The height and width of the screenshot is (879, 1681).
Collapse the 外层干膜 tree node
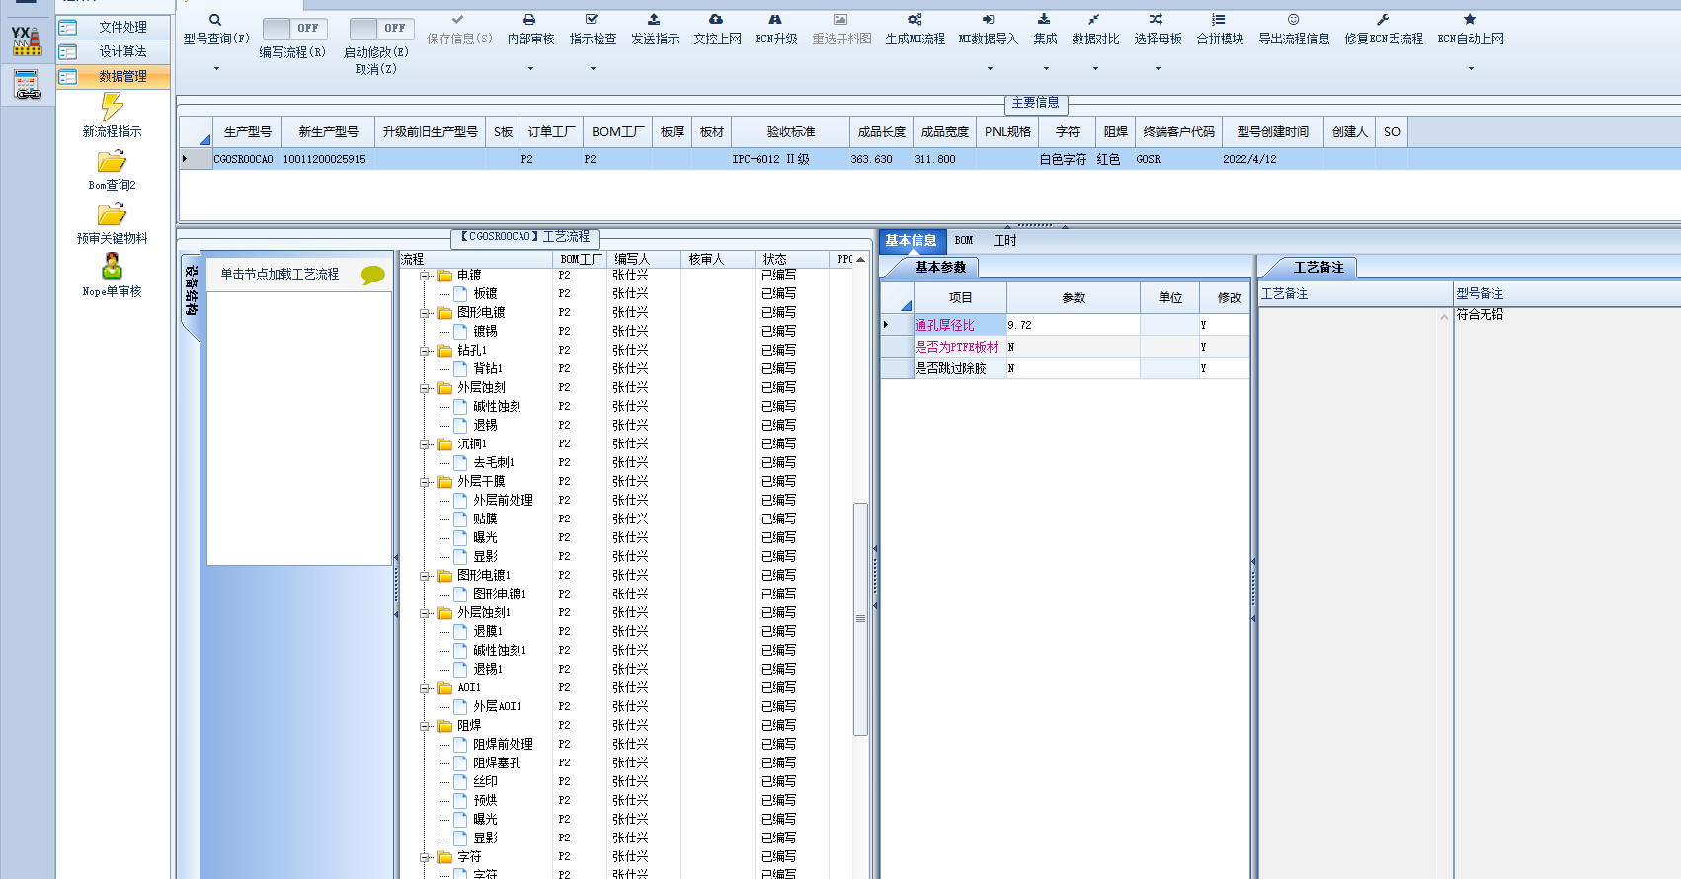tap(425, 482)
